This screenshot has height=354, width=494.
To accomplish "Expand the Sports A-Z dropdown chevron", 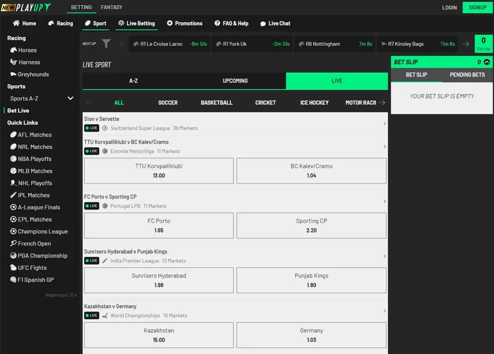I will click(70, 98).
